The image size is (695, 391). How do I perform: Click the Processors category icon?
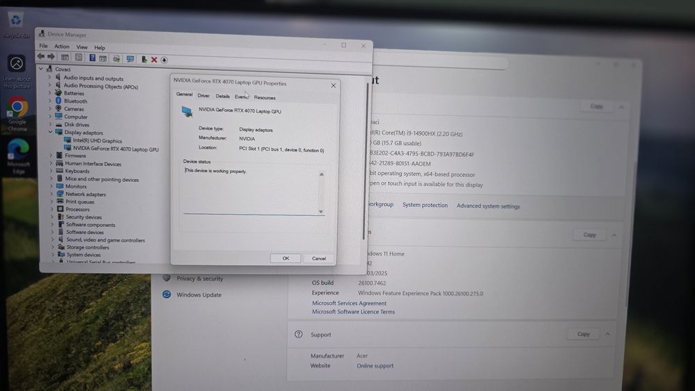click(60, 208)
